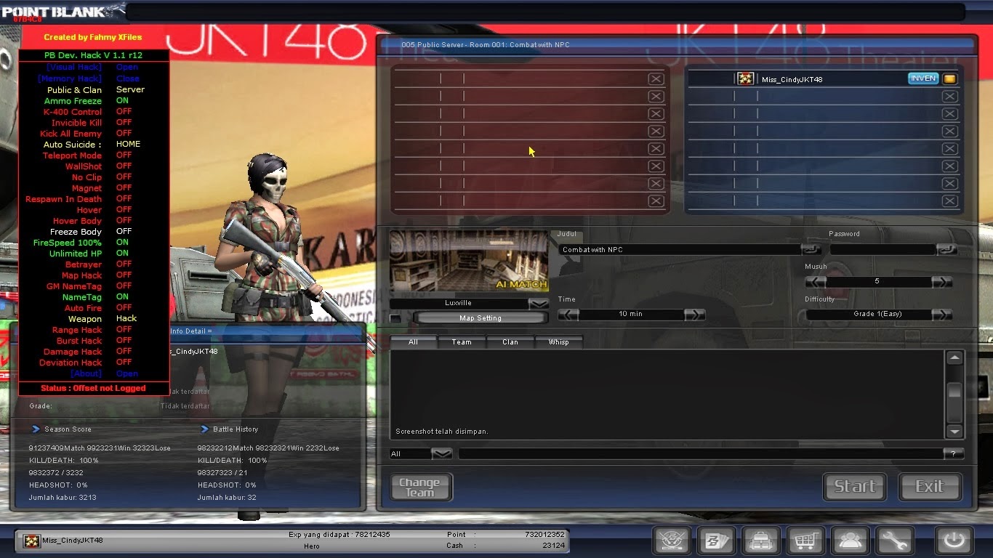The width and height of the screenshot is (993, 558).
Task: Click Miss_CindyJKT48's clan badge icon
Action: tap(746, 78)
